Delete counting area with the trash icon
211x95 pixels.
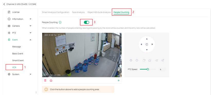45,80
